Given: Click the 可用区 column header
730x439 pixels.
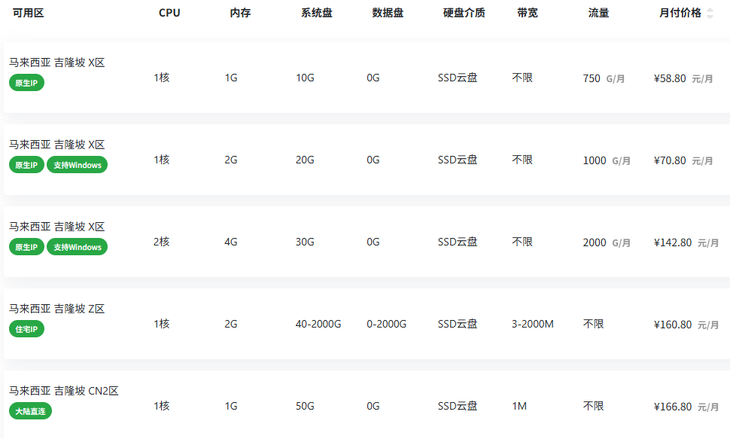Looking at the screenshot, I should click(29, 13).
